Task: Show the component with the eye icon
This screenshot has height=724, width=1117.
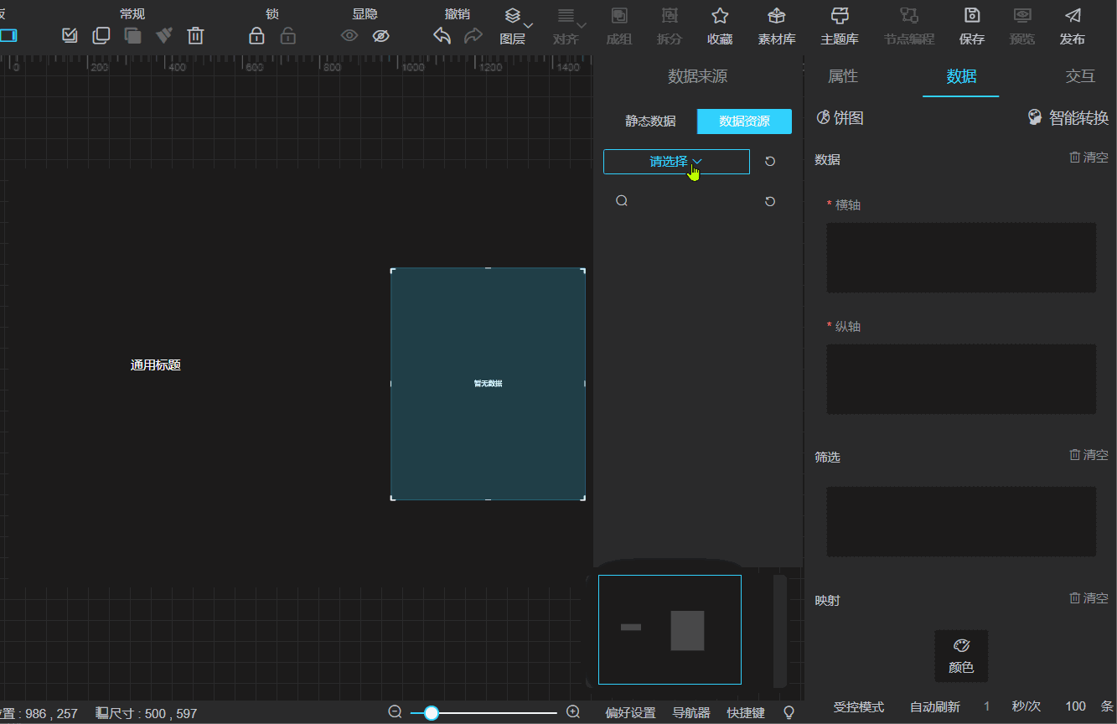Action: [349, 35]
